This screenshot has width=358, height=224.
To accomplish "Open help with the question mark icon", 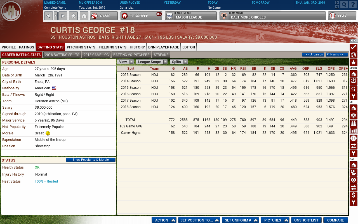I will tap(353, 4).
